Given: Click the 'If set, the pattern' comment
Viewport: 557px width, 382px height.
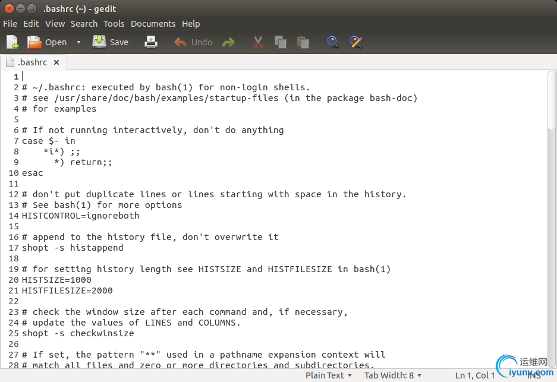Looking at the screenshot, I should point(203,355).
